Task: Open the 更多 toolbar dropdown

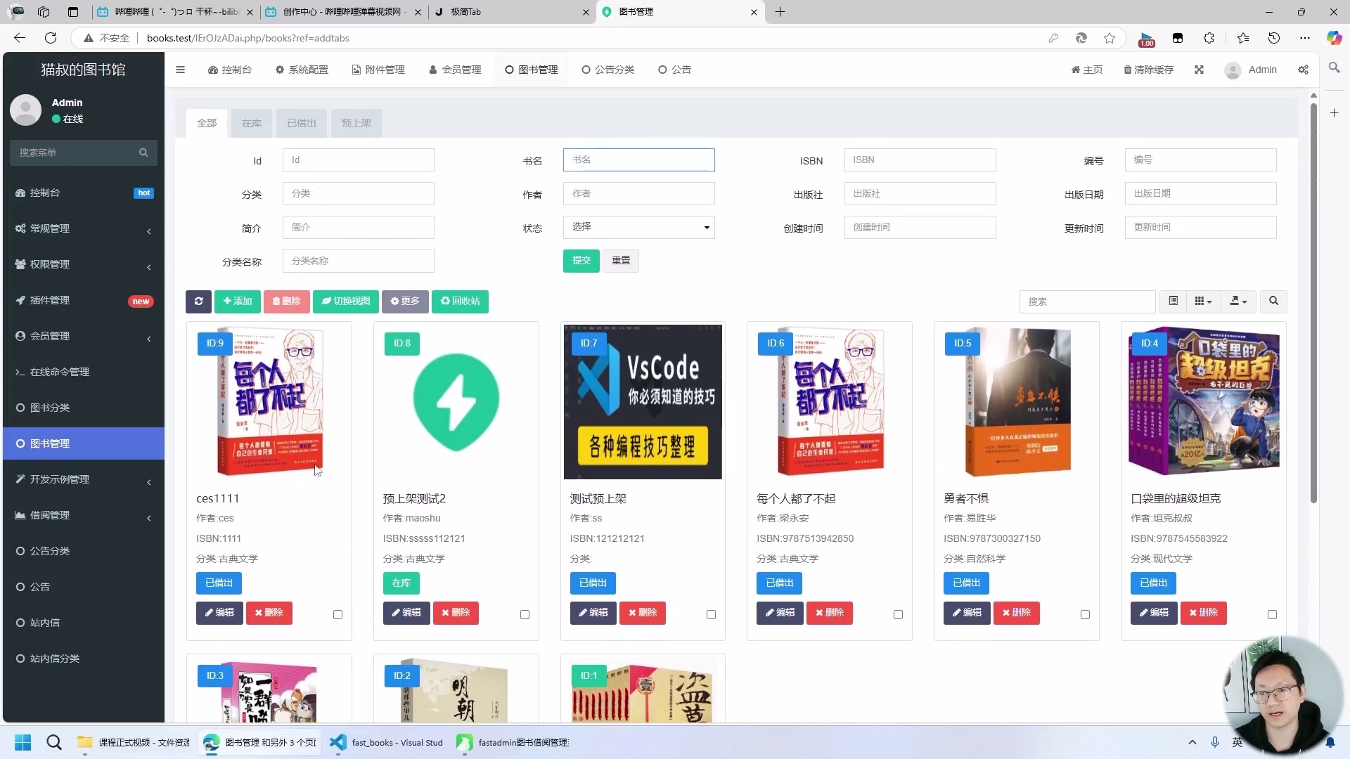Action: 405,301
